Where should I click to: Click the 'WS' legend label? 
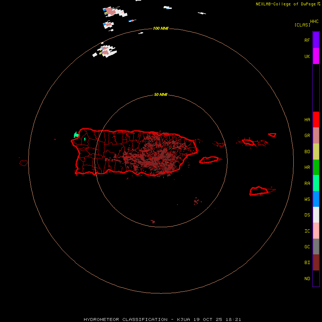coord(307,199)
